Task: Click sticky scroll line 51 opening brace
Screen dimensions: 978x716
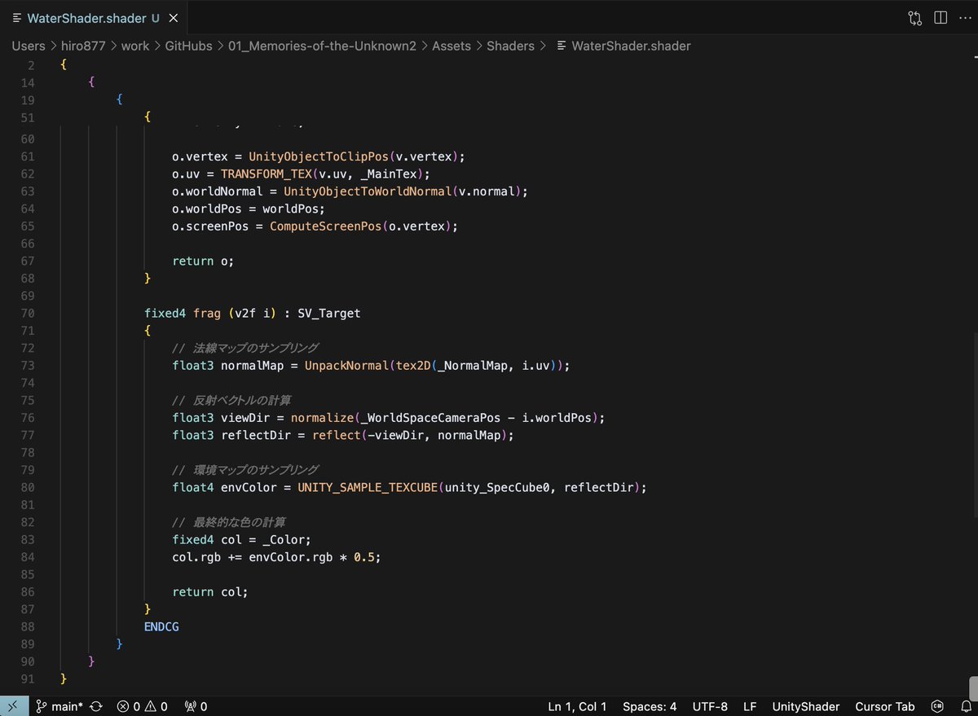Action: (x=148, y=116)
